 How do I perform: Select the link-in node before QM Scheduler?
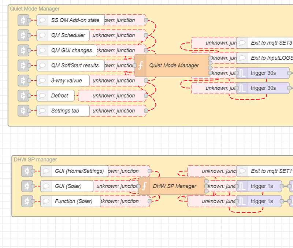point(23,35)
